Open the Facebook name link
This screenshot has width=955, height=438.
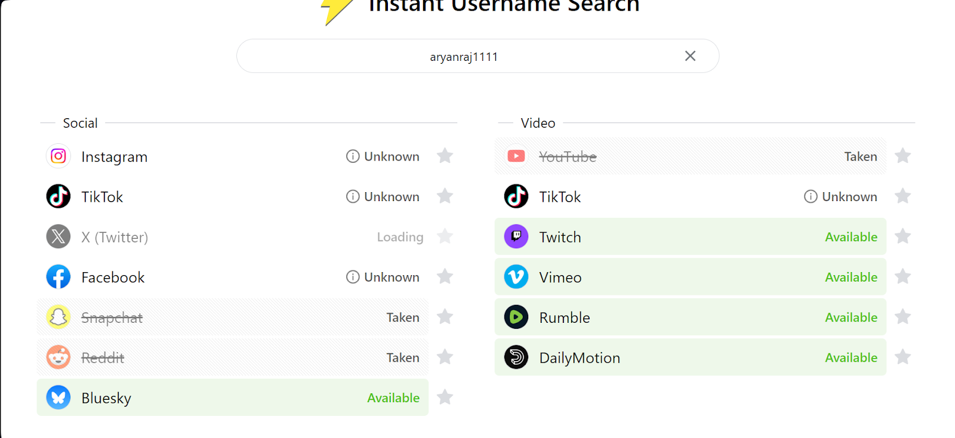[x=113, y=277]
